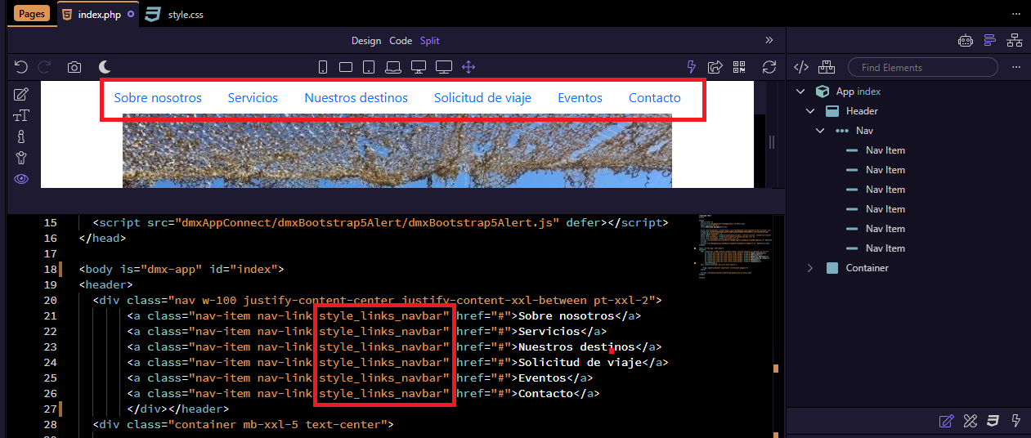Image resolution: width=1031 pixels, height=438 pixels.
Task: Toggle dark mode with the moon icon
Action: [x=105, y=67]
